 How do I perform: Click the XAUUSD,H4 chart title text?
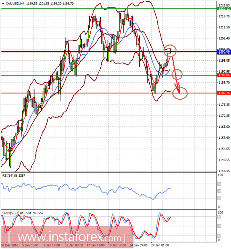(x=15, y=3)
